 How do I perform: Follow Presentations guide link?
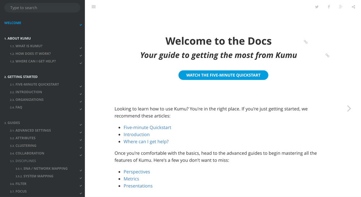click(x=138, y=186)
